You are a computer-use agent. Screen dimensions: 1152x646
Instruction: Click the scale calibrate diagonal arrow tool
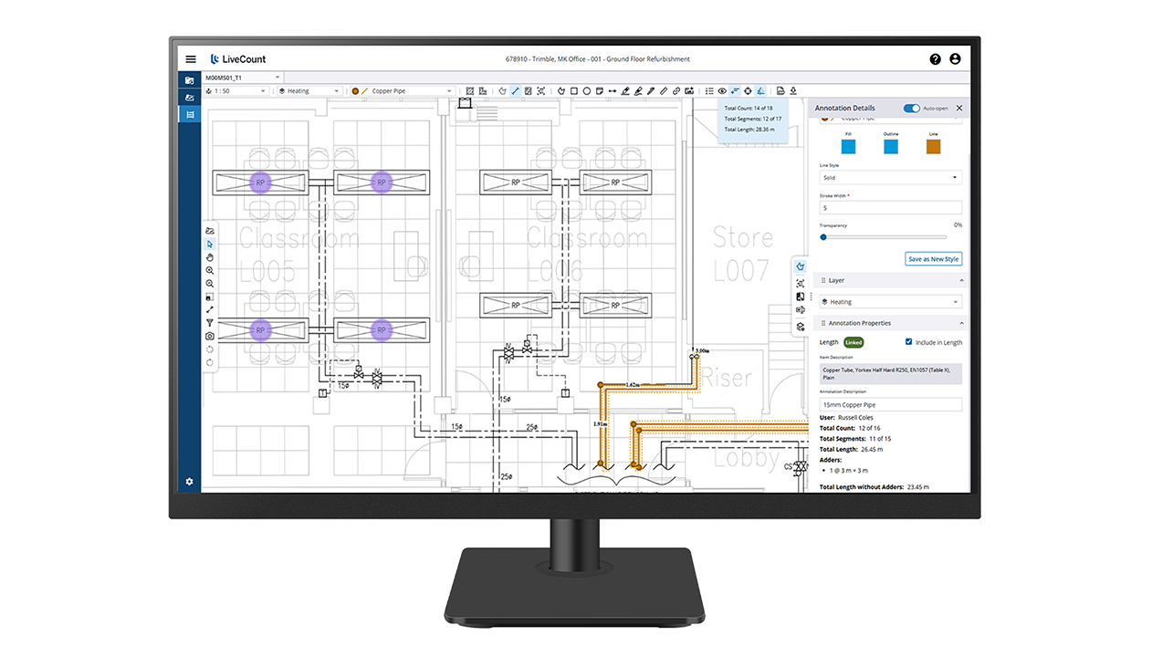pos(210,309)
